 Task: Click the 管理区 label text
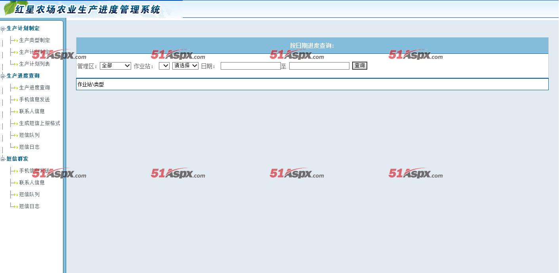[x=88, y=66]
